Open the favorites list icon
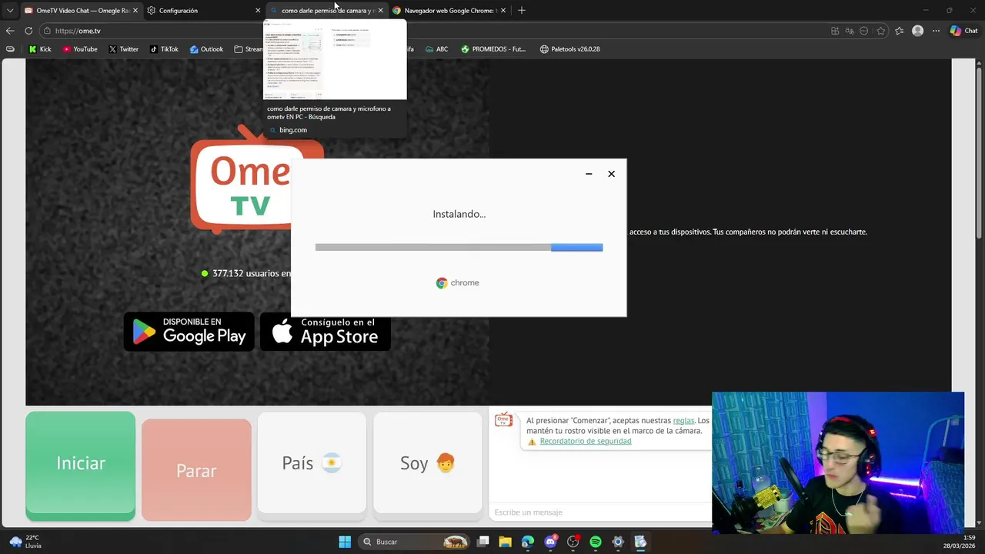Screen dimensions: 985x554 pos(899,31)
